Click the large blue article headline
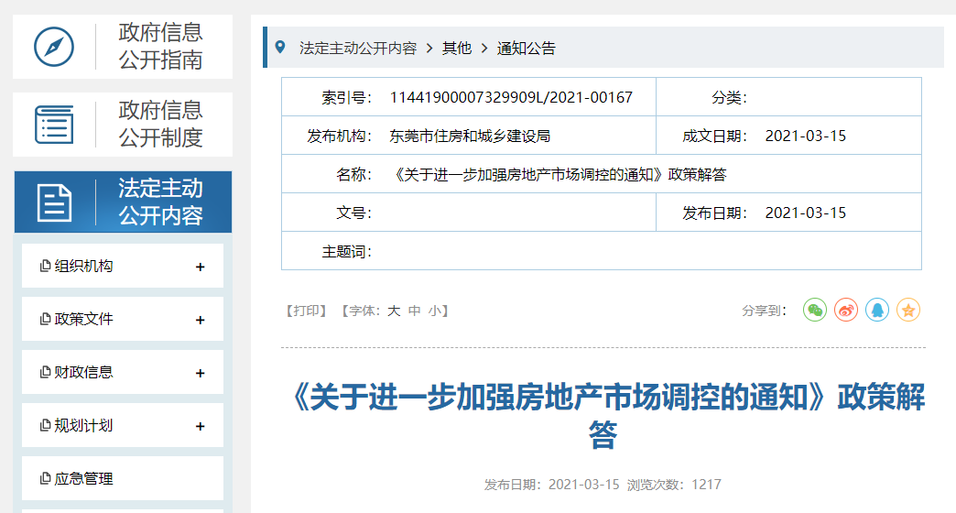Screen dimensions: 956x513 click(x=603, y=415)
